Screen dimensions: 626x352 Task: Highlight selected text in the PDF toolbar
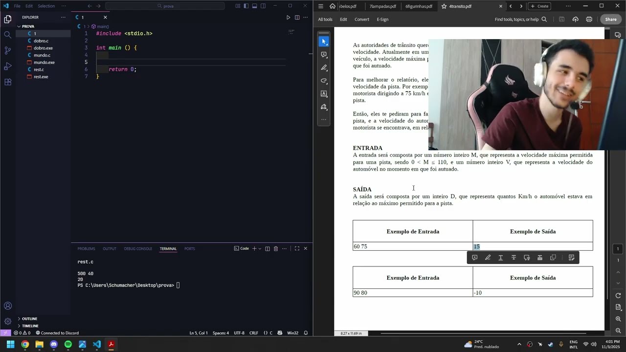tap(488, 258)
